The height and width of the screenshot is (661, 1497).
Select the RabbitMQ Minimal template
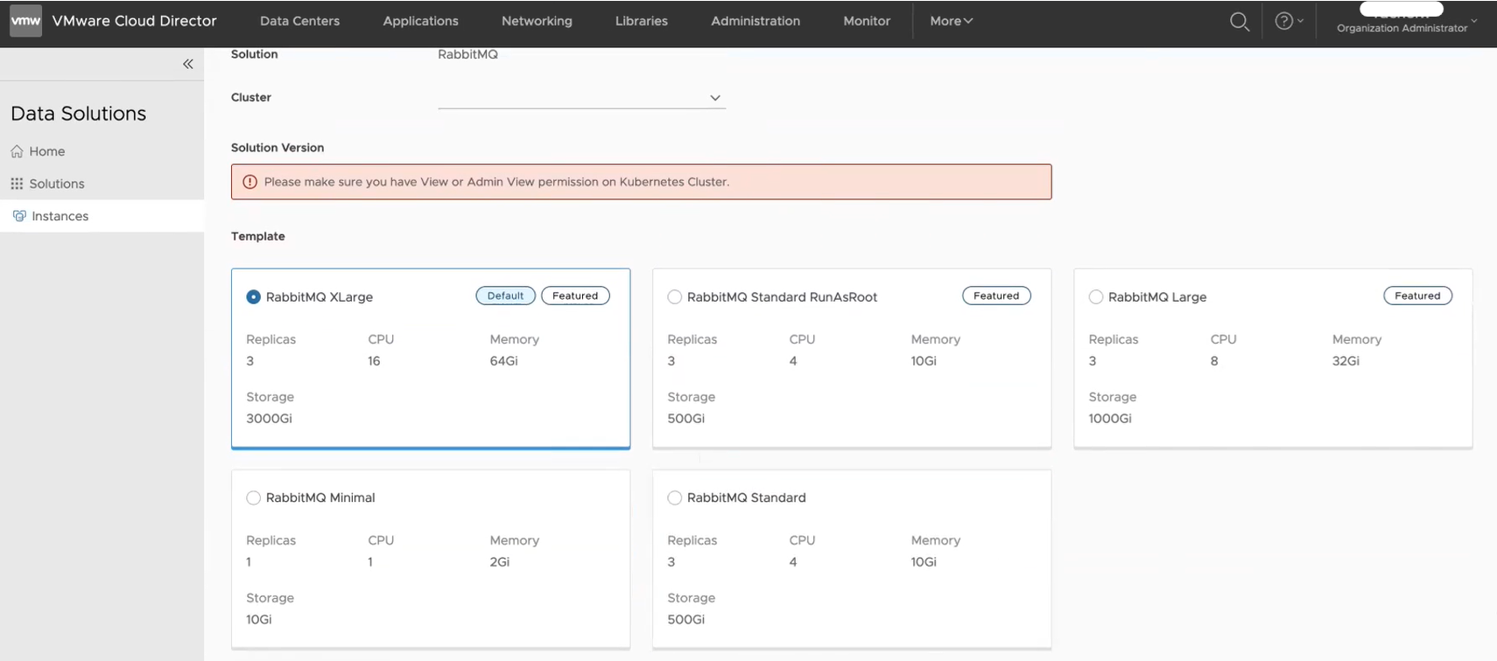pyautogui.click(x=254, y=498)
